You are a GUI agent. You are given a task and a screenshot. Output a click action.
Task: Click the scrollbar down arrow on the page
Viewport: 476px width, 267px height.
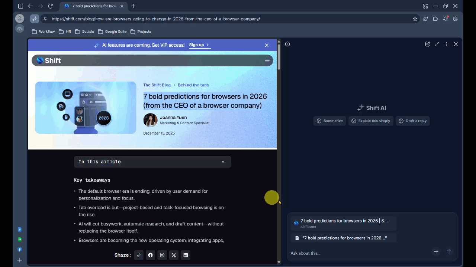click(279, 262)
